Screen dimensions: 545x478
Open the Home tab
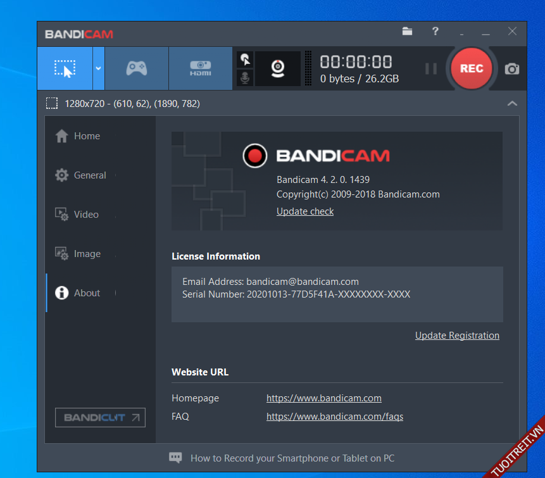point(87,136)
